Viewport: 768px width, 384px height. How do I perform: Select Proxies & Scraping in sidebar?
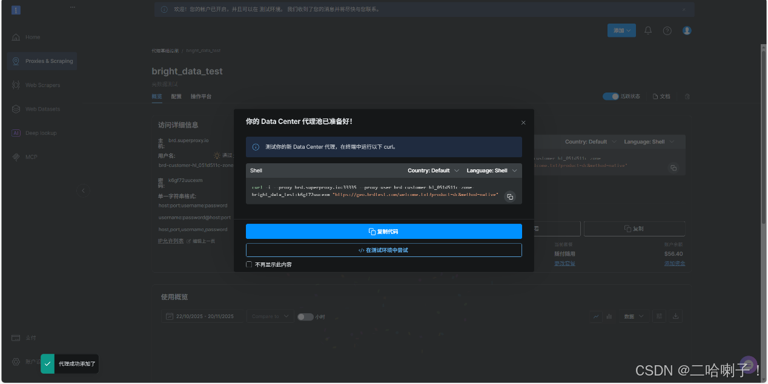coord(42,61)
